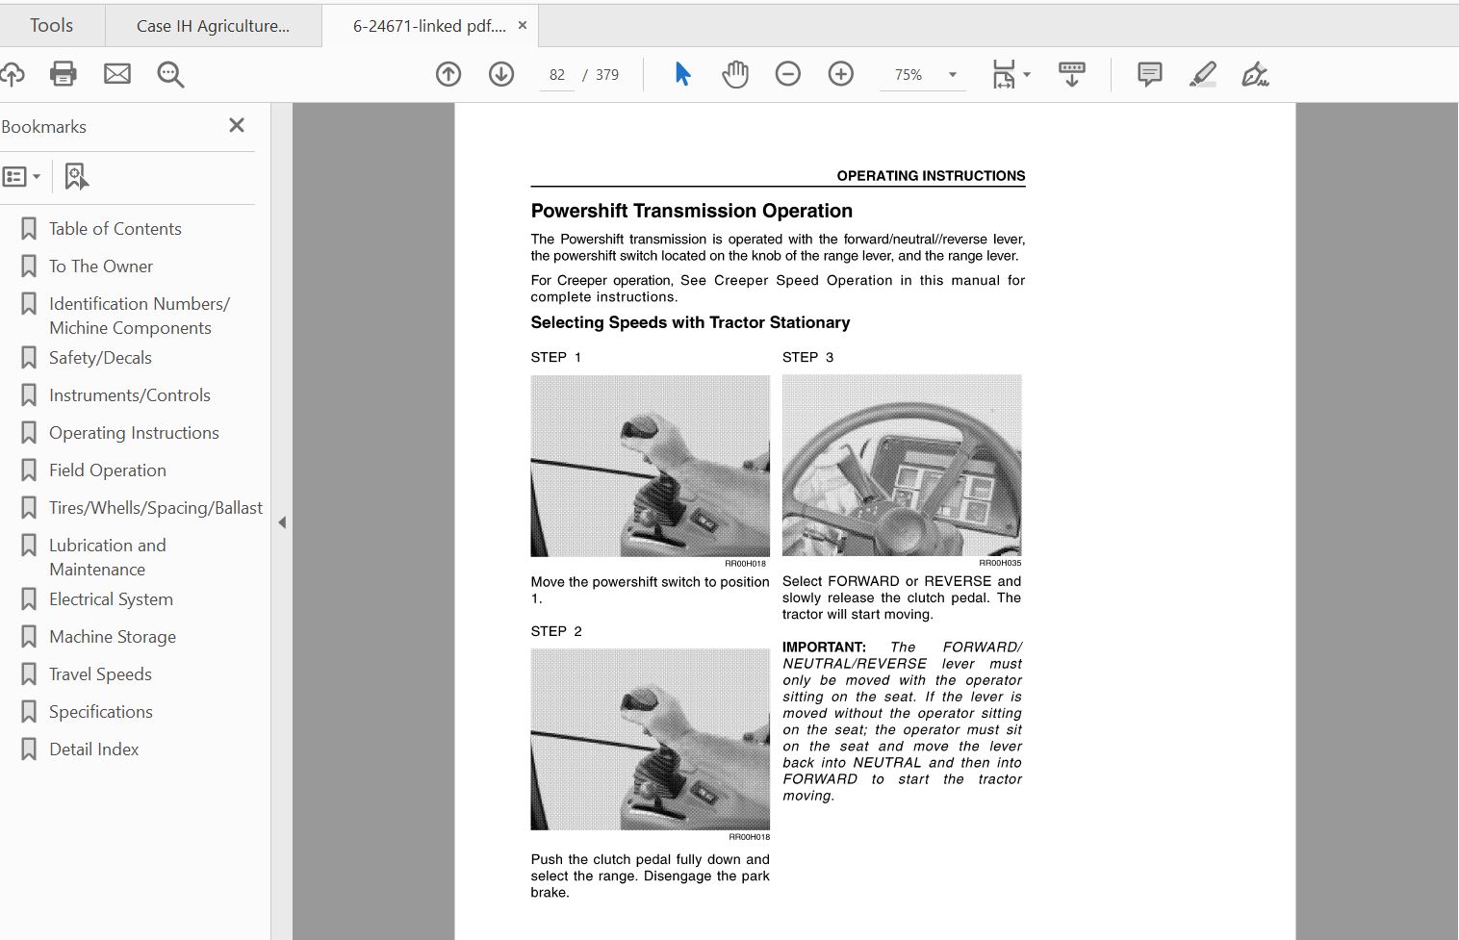Image resolution: width=1459 pixels, height=940 pixels.
Task: Click the page number field showing 82
Action: [557, 75]
